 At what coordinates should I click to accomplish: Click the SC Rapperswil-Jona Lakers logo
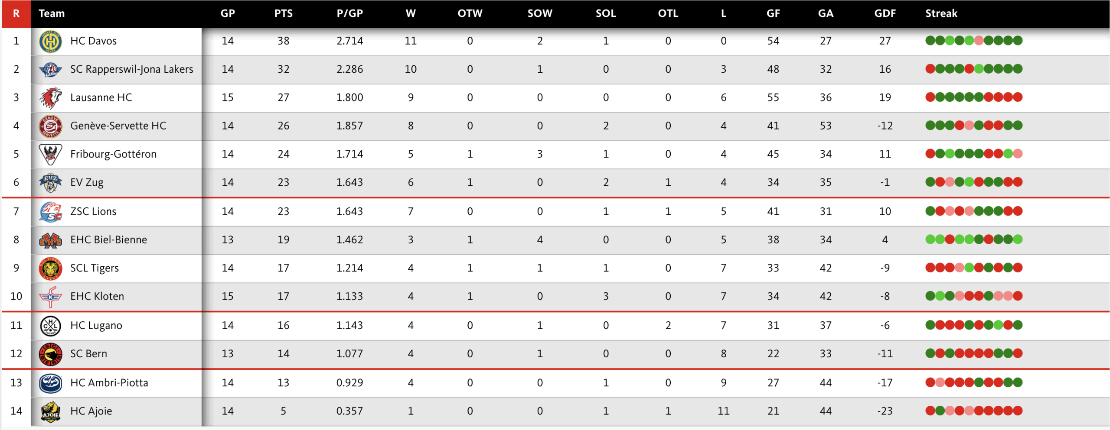coord(50,69)
